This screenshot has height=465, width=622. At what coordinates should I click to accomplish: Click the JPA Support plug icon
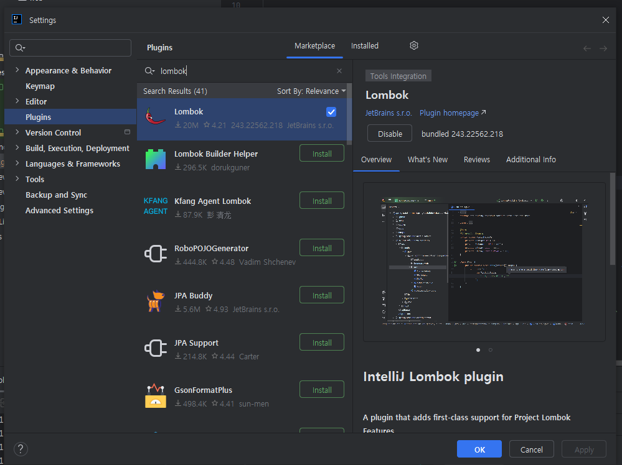click(156, 348)
